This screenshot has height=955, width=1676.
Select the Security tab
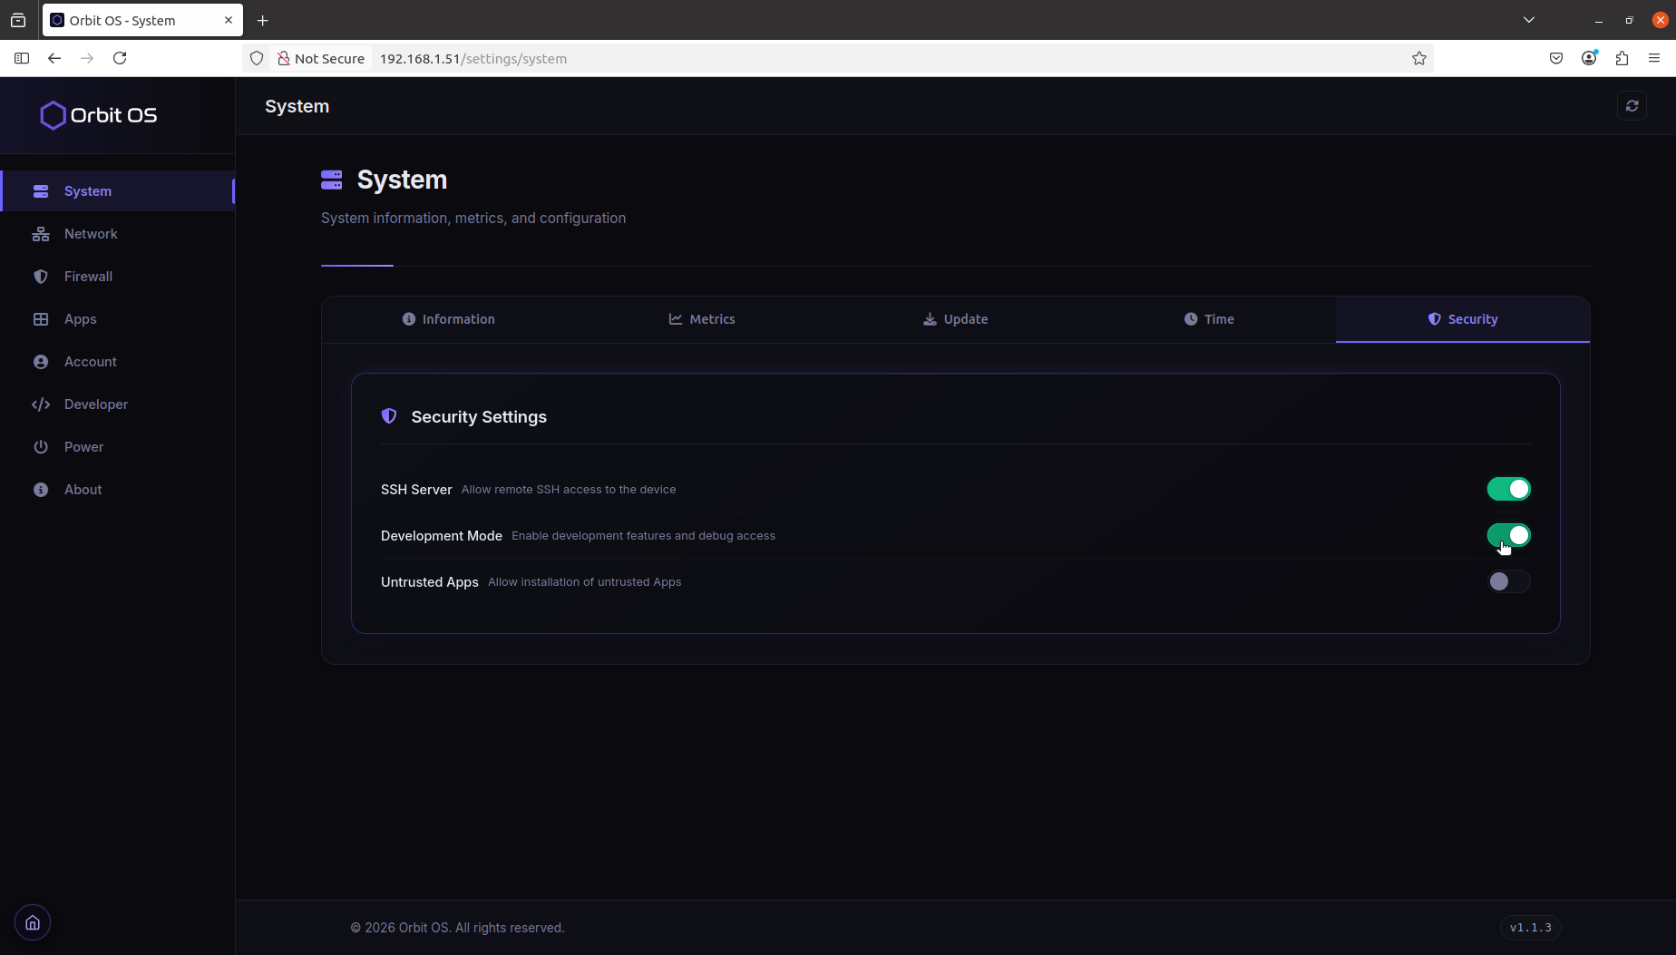click(x=1462, y=319)
